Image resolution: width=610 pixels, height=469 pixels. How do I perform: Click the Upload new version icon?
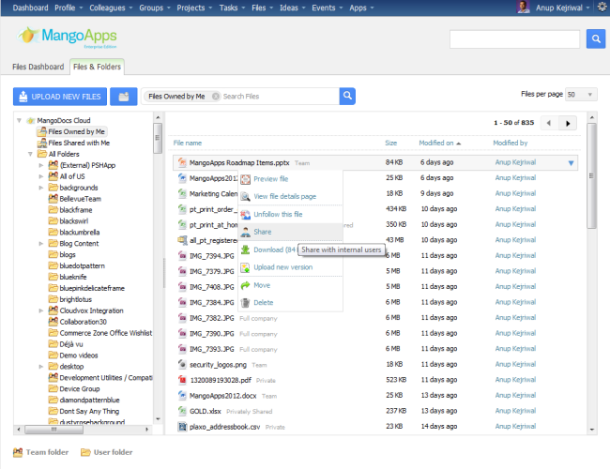point(245,267)
